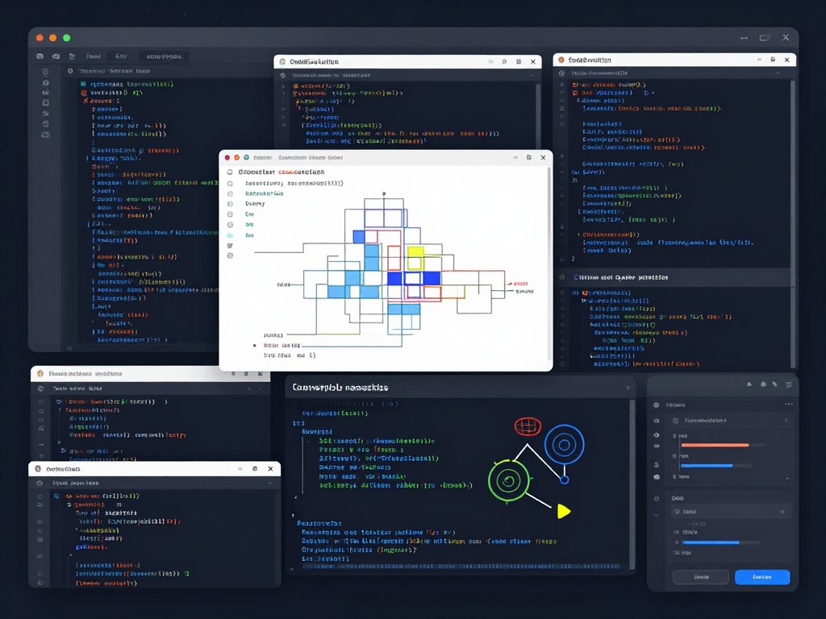Click the folder icon in the editor's top toolbar
This screenshot has width=826, height=619.
56,56
